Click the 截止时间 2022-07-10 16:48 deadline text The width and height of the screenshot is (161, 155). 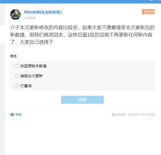[x=133, y=115]
